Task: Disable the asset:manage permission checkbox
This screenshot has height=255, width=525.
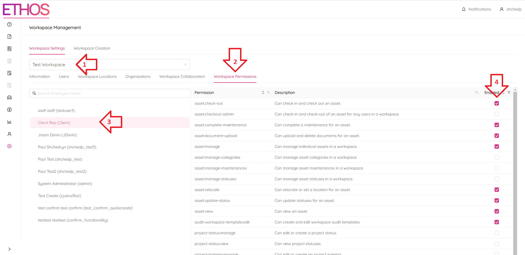Action: [x=496, y=146]
